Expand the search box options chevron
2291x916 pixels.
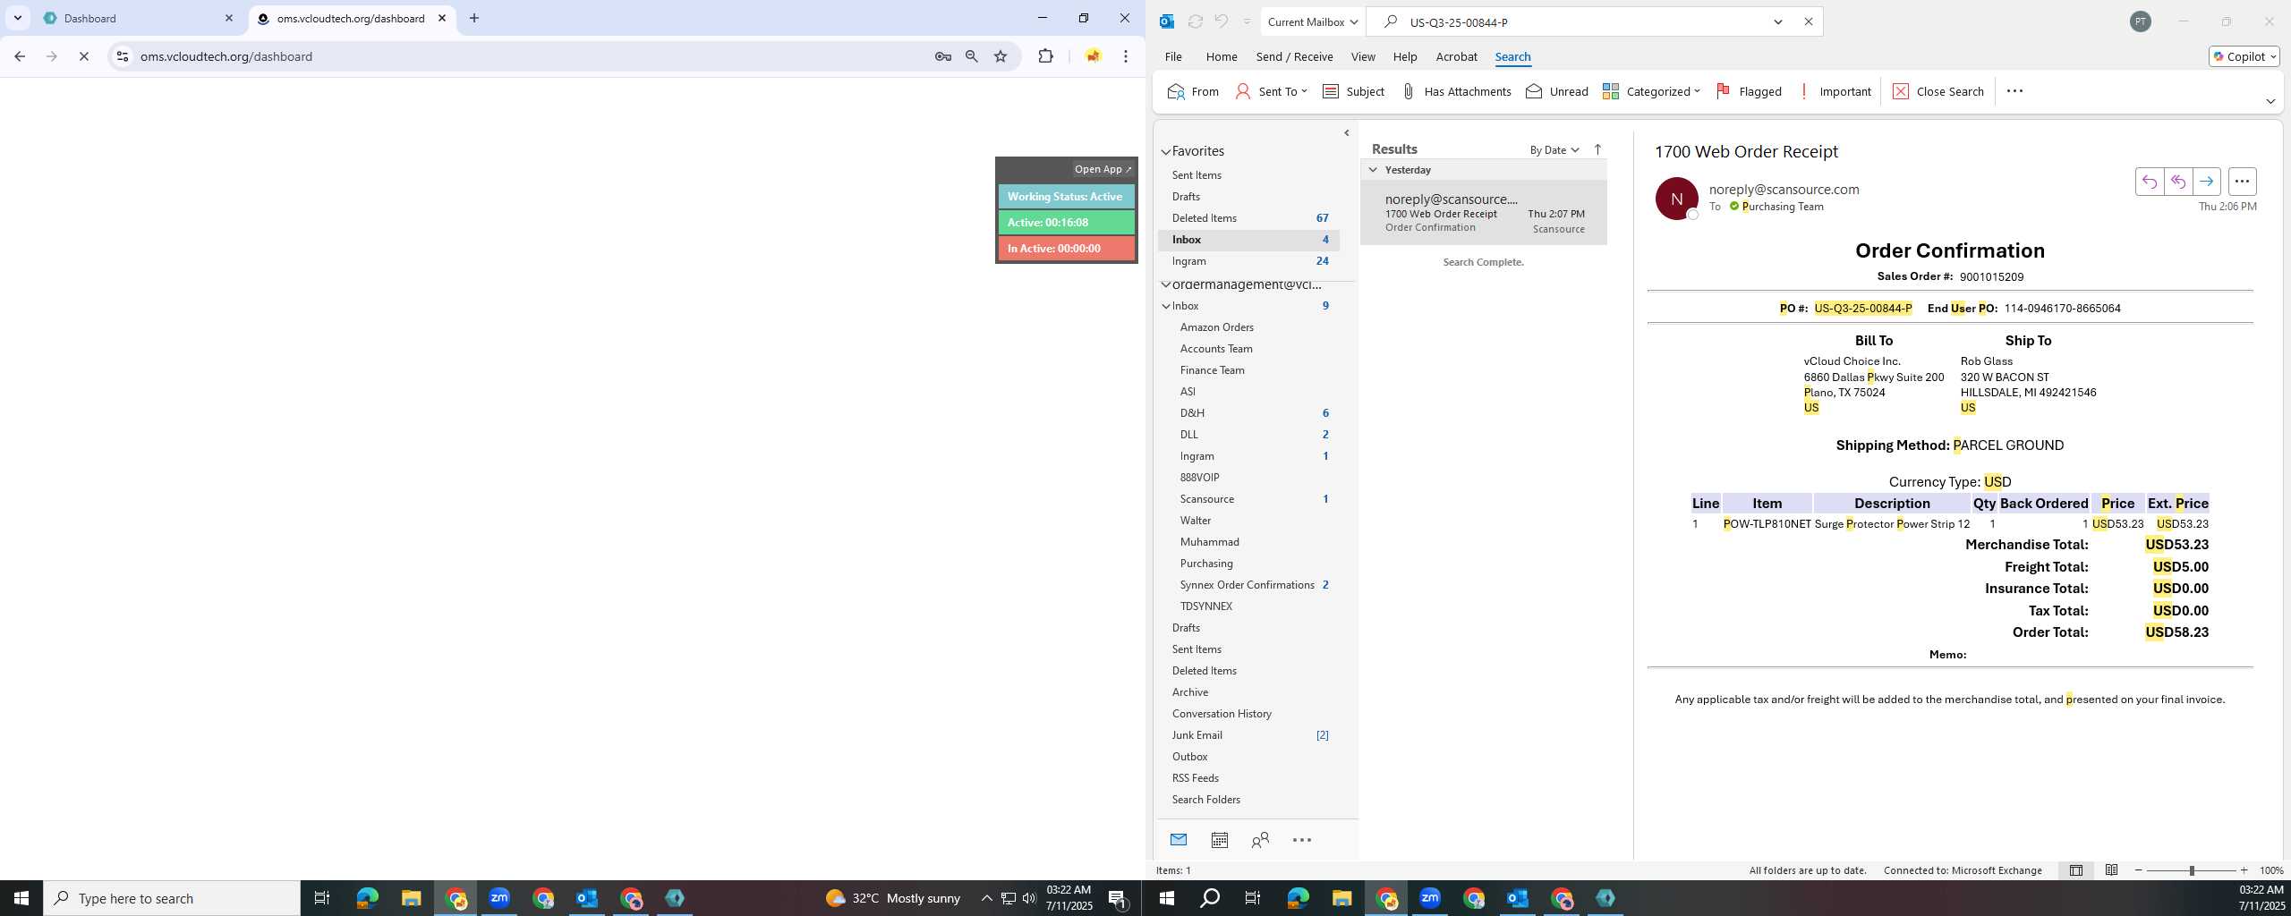click(1777, 21)
